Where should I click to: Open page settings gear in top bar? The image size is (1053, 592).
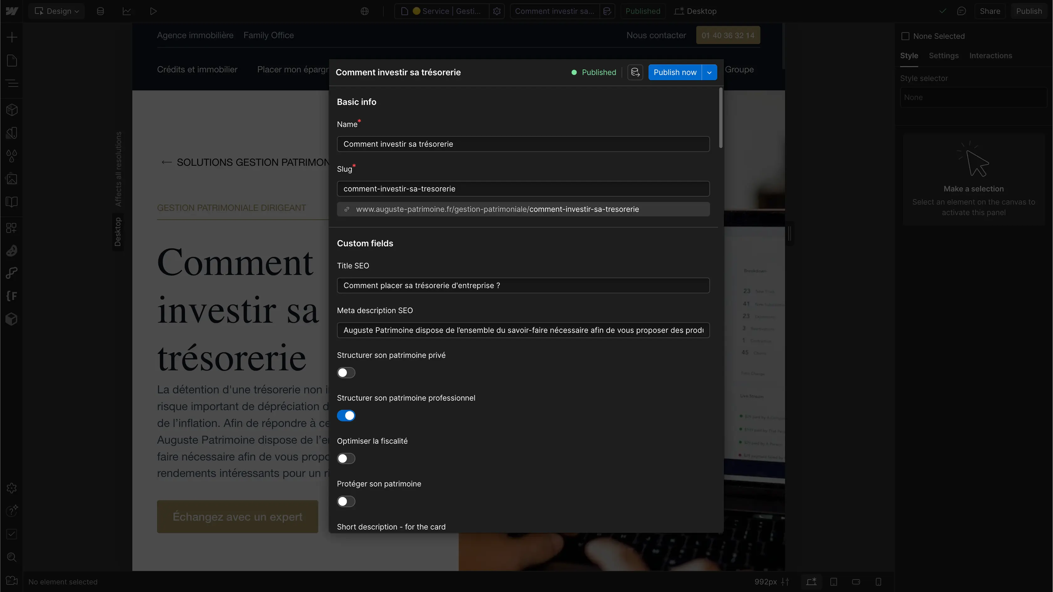(x=497, y=11)
